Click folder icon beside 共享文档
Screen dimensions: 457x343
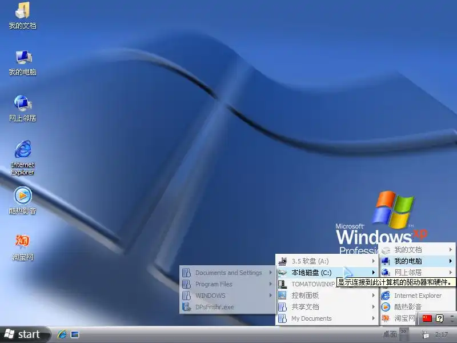(x=282, y=307)
